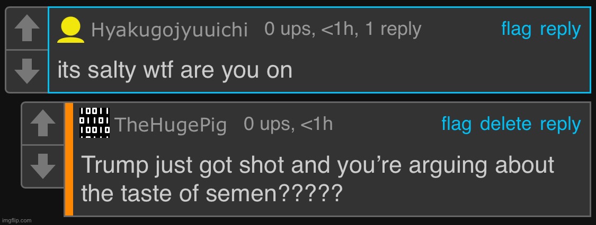Reply to TheHugePig's comment

561,125
